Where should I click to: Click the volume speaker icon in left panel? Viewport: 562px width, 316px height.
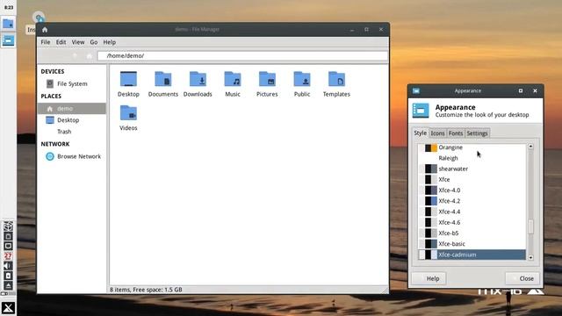click(8, 266)
